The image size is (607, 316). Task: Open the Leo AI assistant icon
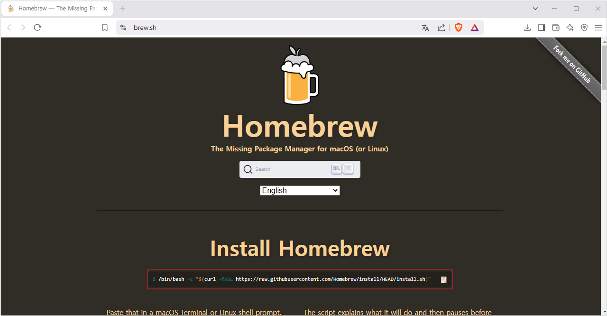coord(570,28)
